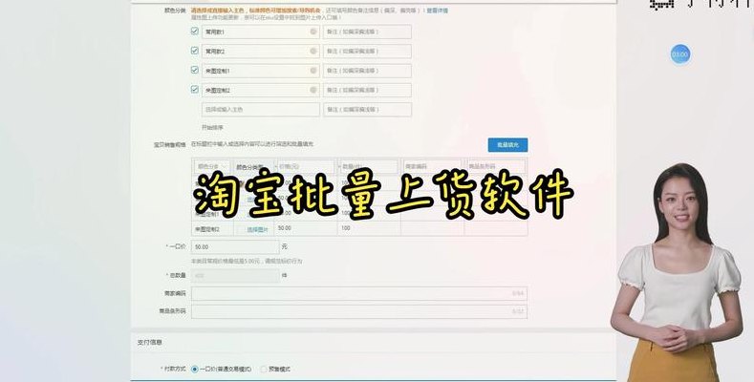Click 选择图片 link in 来图定制2 row
The width and height of the screenshot is (754, 382).
point(257,230)
